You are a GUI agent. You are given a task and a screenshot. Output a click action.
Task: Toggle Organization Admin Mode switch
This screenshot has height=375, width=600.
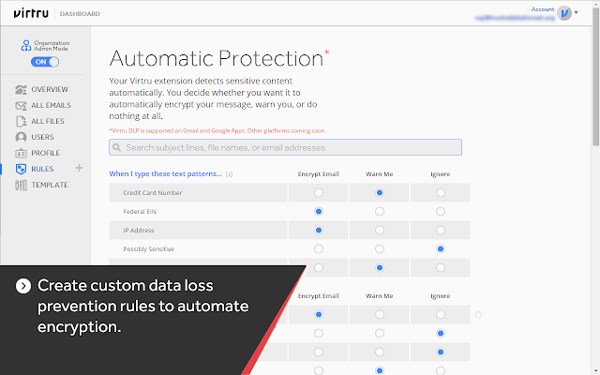[45, 62]
